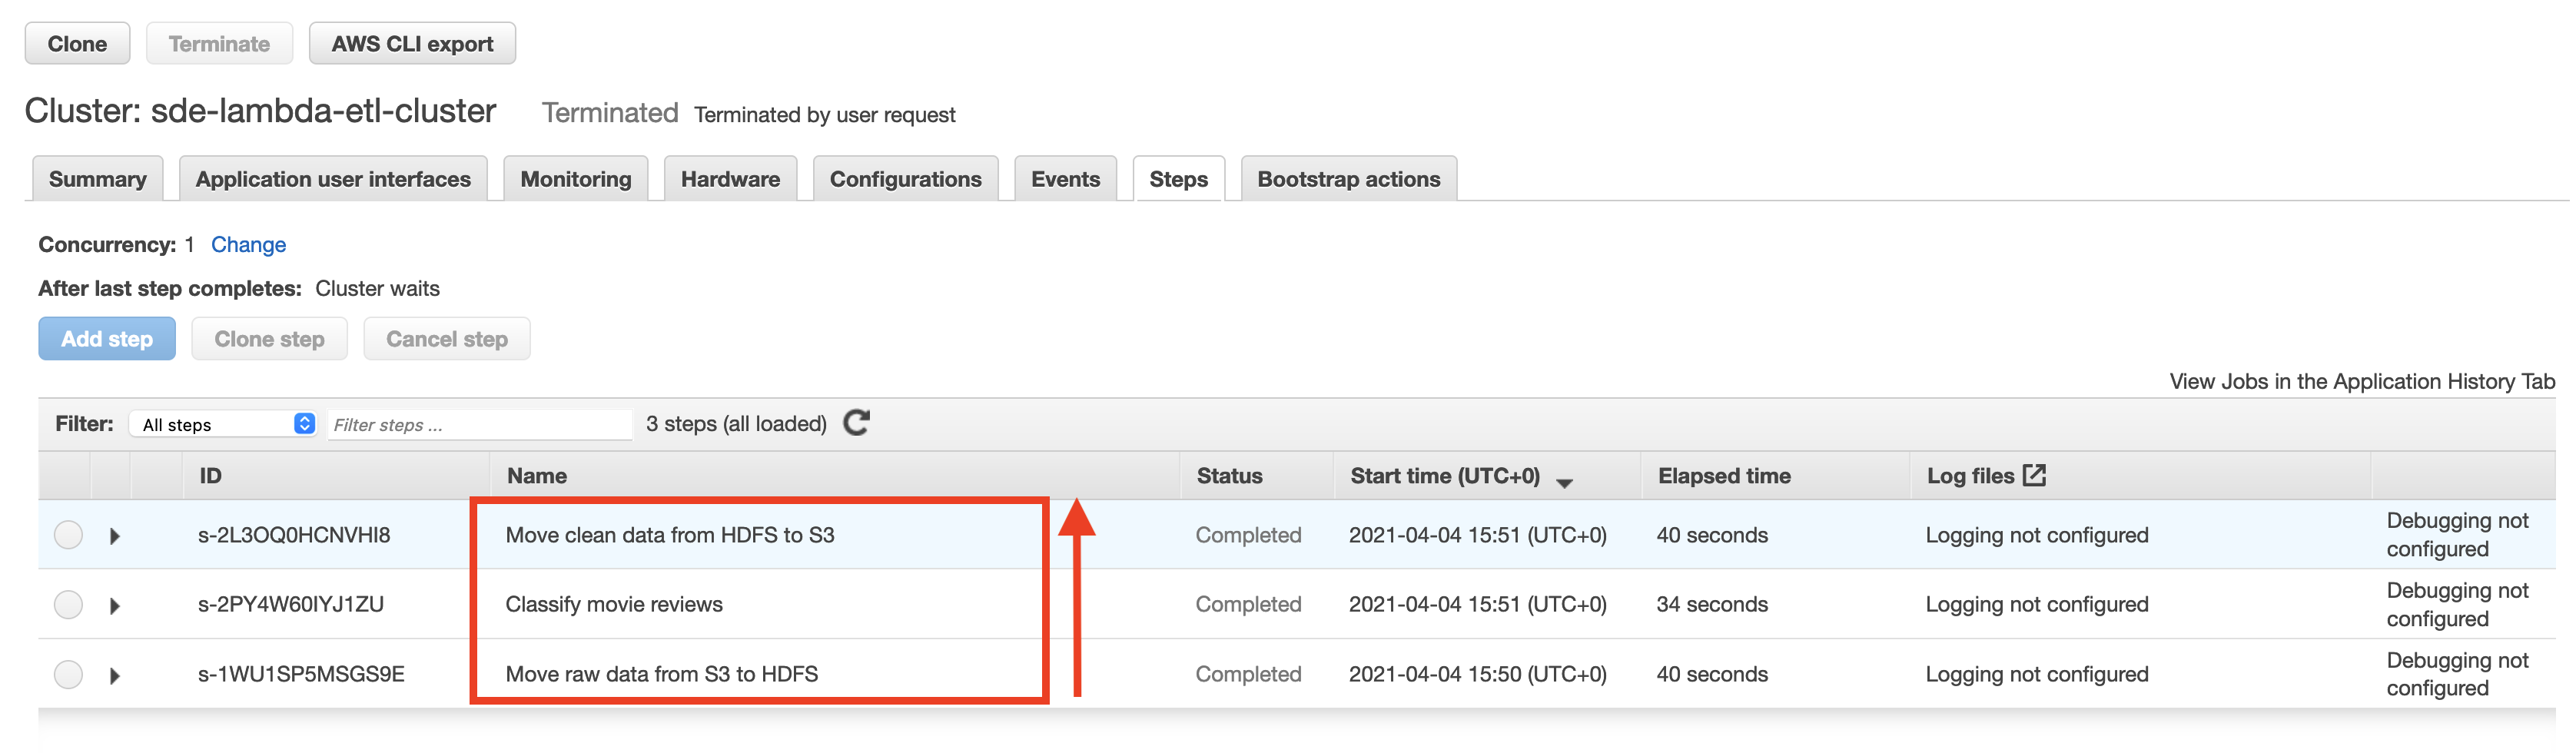This screenshot has height=753, width=2576.
Task: Open the All steps filter dropdown
Action: pyautogui.click(x=223, y=424)
